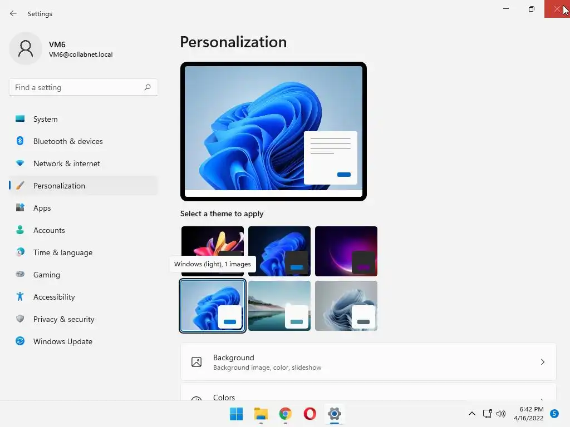Open Gaming settings
The width and height of the screenshot is (570, 427).
[x=83, y=275]
